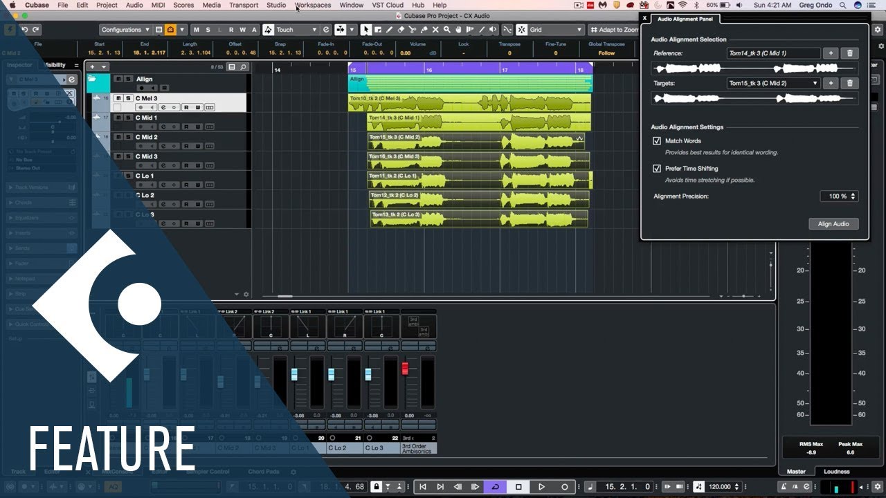
Task: Open the Targets Tom15_tk 3 dropdown
Action: [773, 83]
